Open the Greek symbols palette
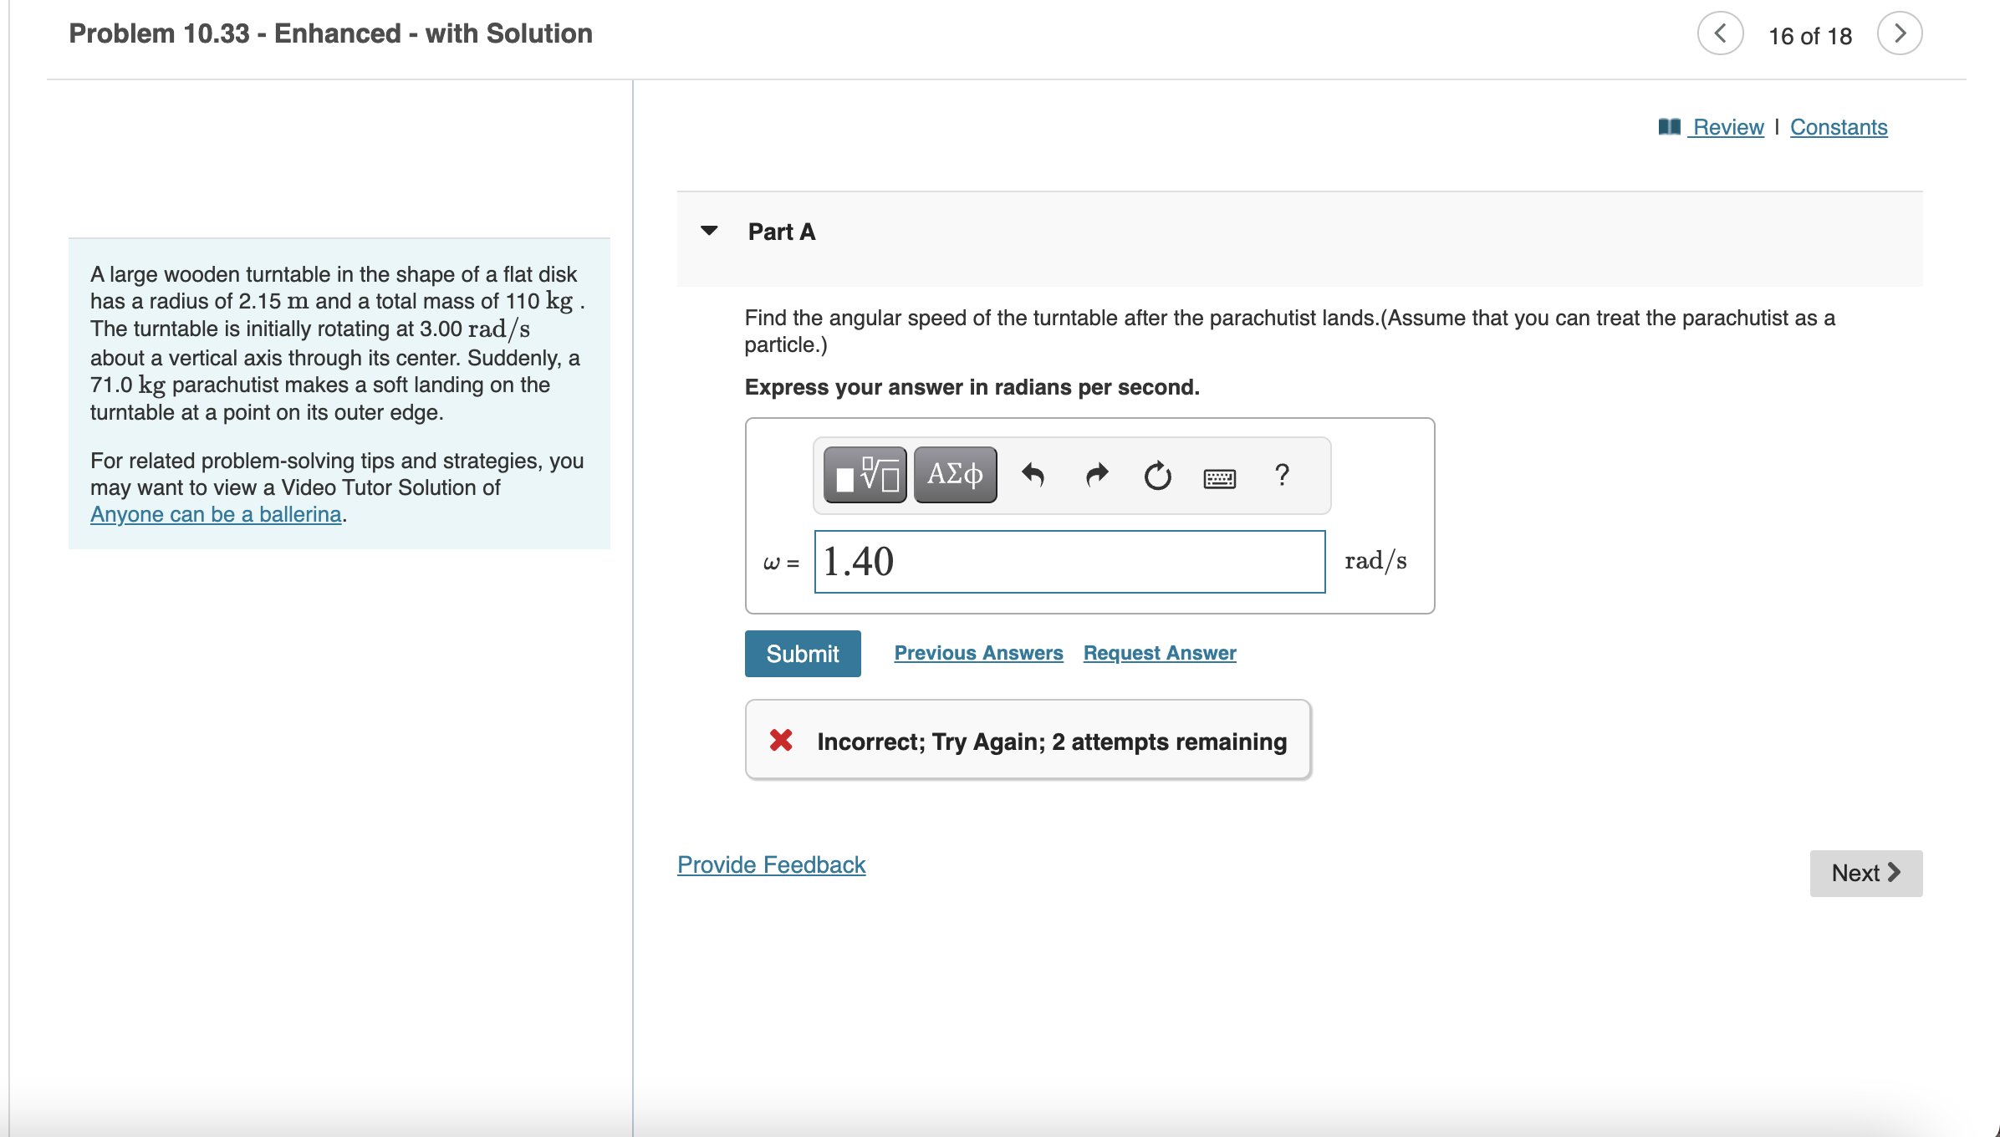Image resolution: width=2000 pixels, height=1137 pixels. click(955, 475)
